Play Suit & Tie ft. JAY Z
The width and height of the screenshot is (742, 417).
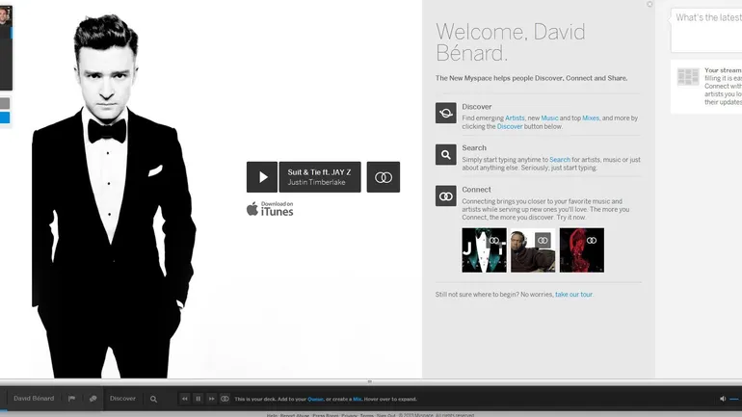[x=262, y=177]
